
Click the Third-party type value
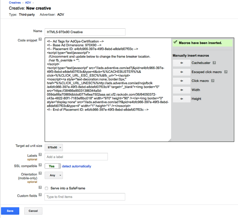click(x=27, y=15)
